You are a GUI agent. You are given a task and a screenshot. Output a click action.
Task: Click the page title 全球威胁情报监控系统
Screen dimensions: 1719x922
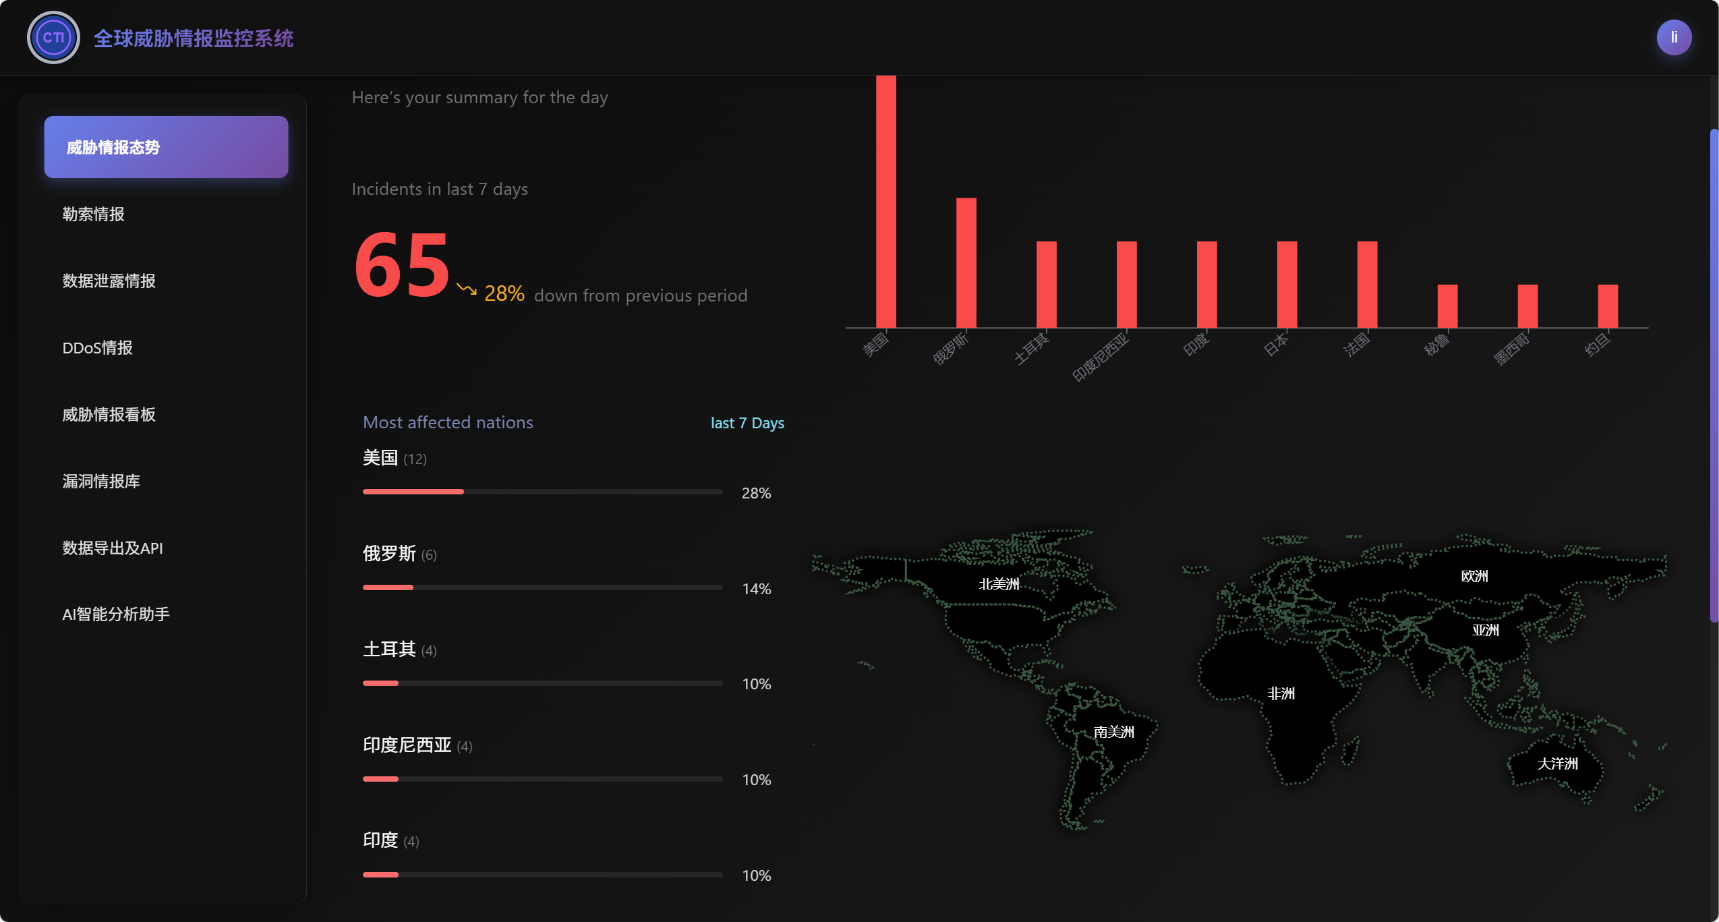pyautogui.click(x=194, y=38)
